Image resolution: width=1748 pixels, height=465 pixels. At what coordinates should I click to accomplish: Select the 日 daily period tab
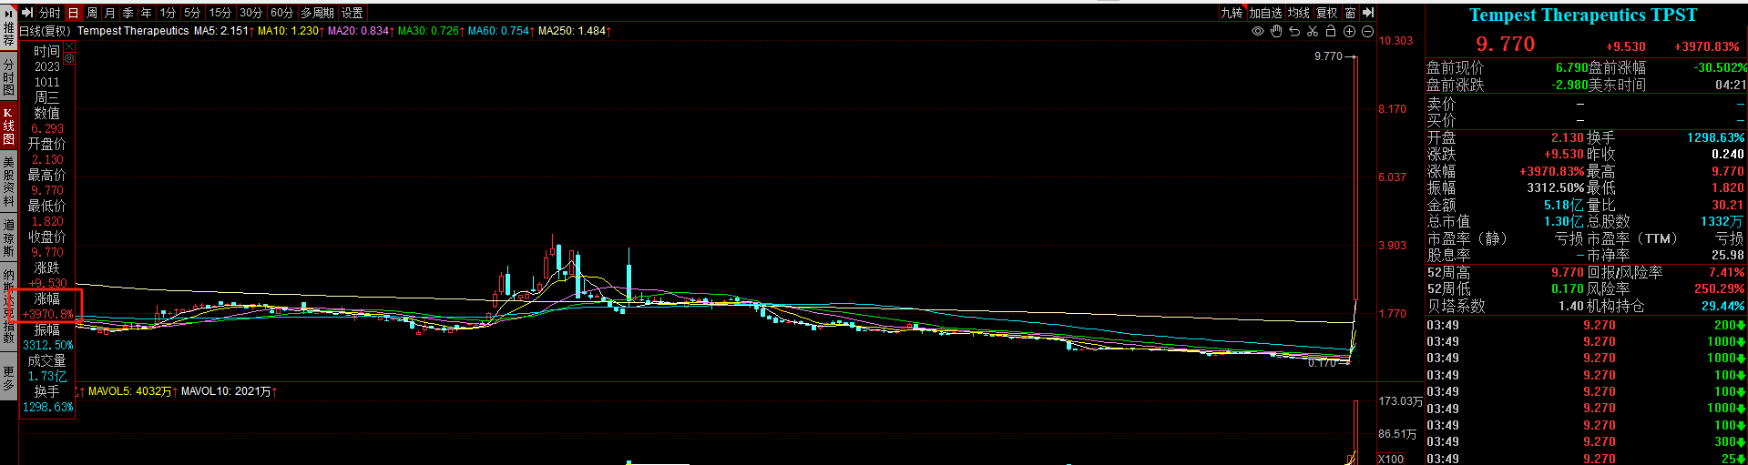[x=74, y=13]
